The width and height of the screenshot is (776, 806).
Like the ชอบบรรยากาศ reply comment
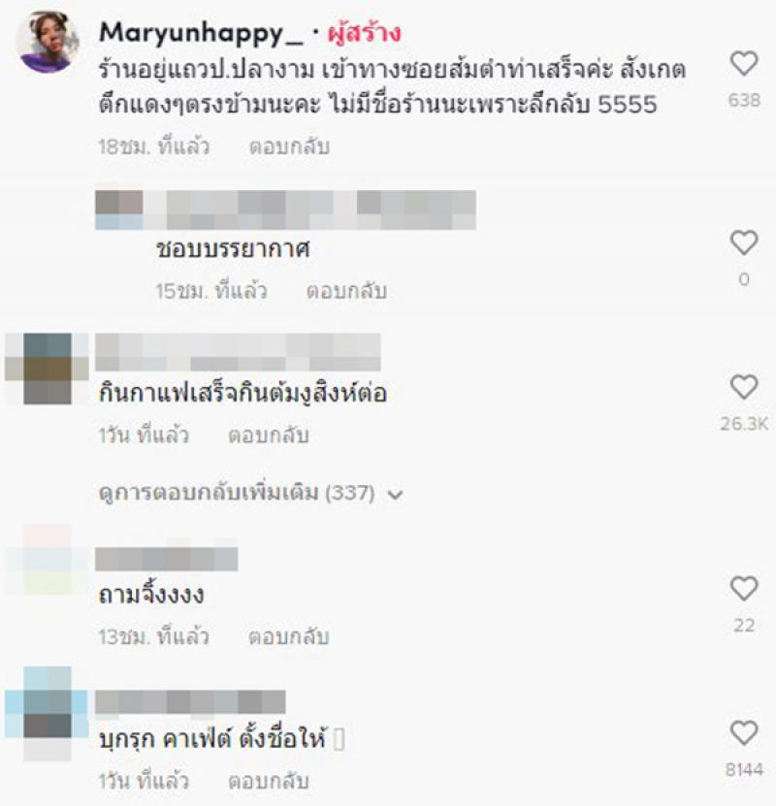(x=744, y=243)
